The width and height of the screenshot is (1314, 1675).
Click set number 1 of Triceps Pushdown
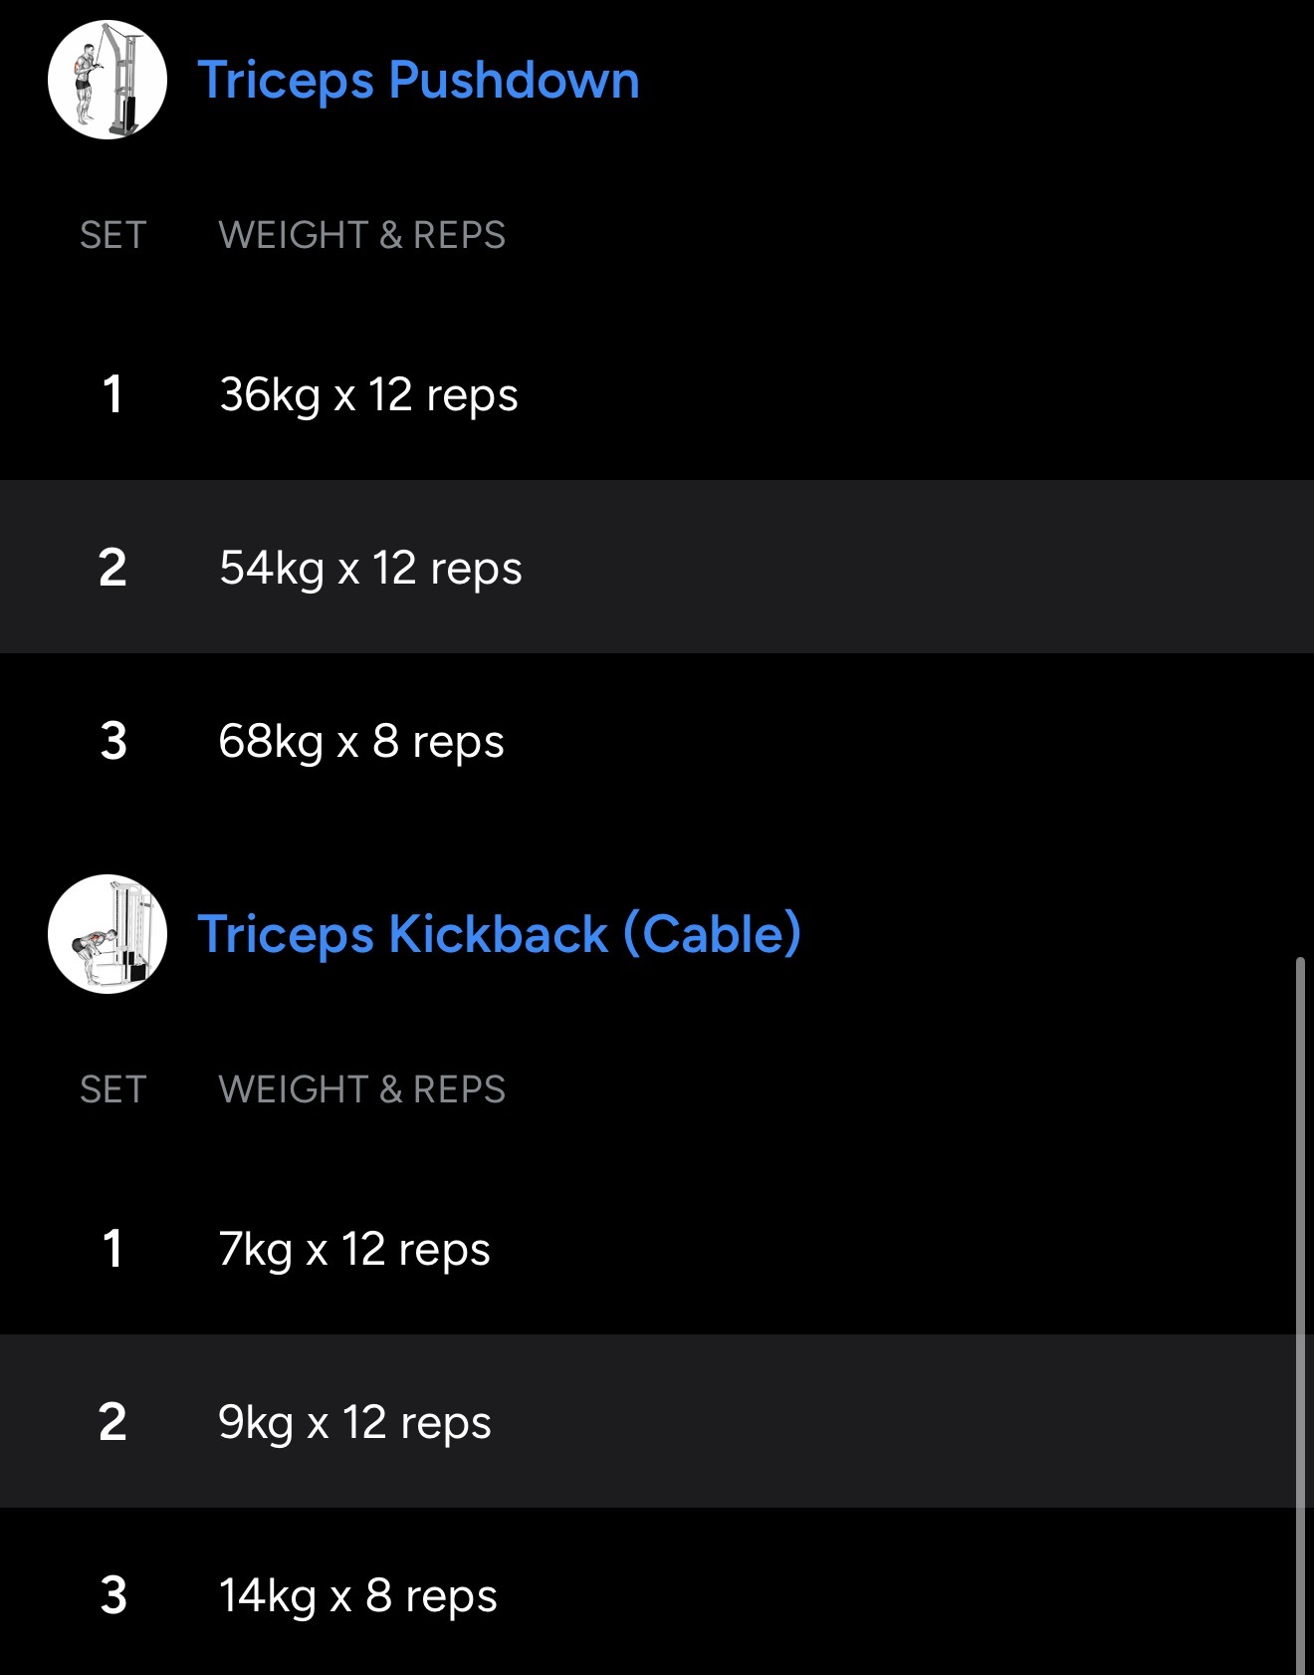click(x=112, y=394)
